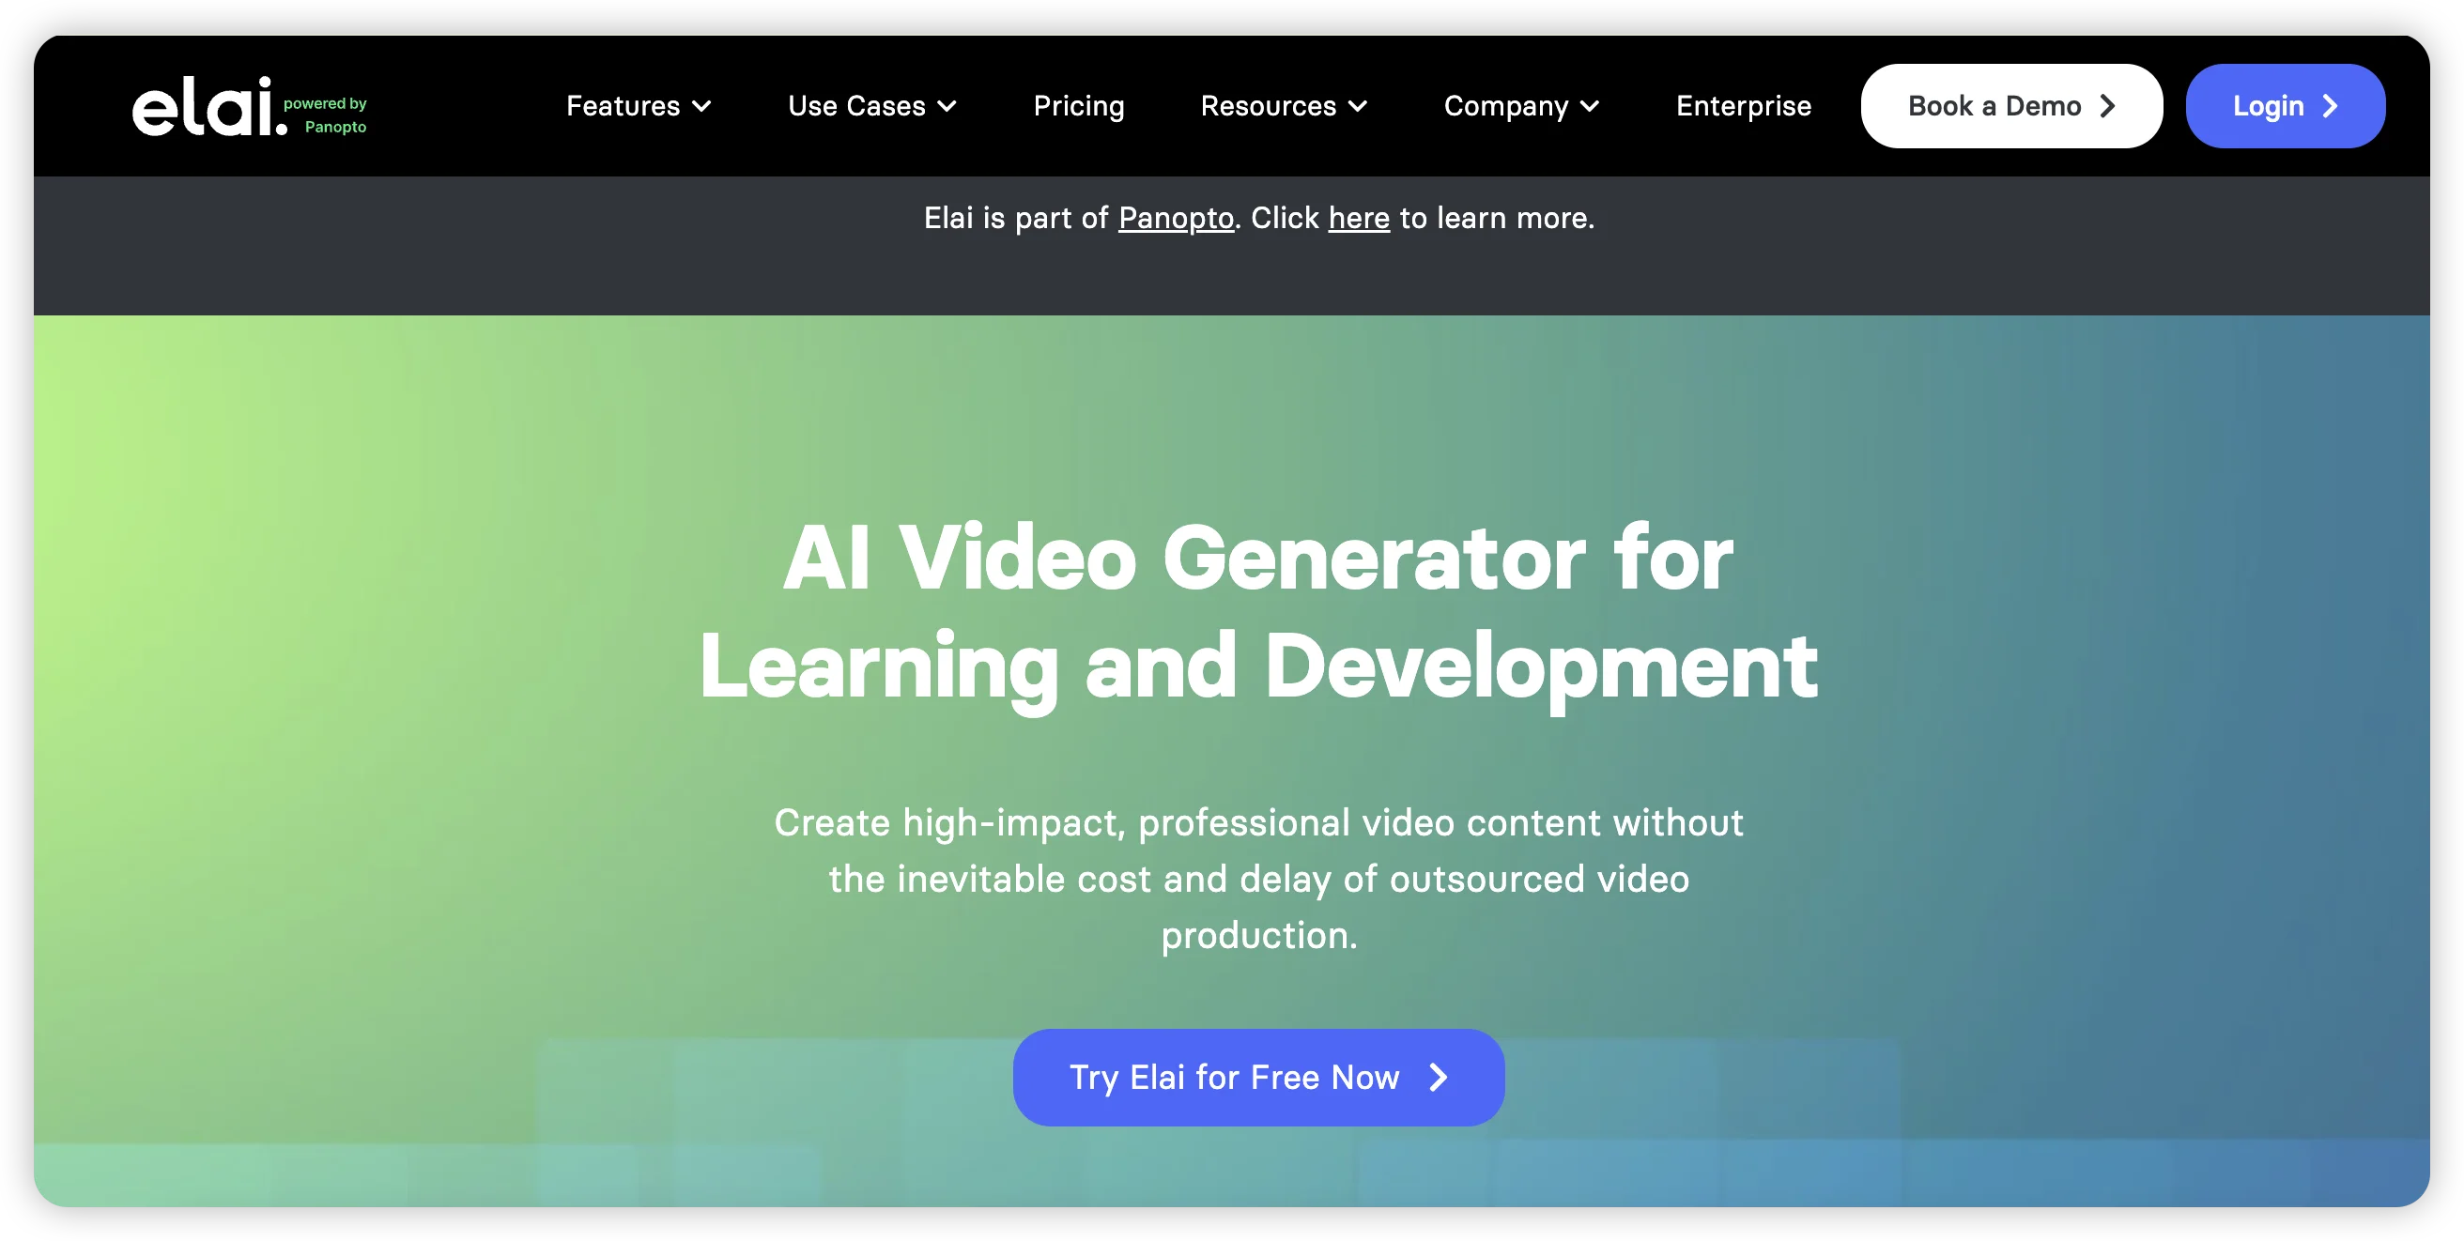Click the 'powered by Panopto' text
Image resolution: width=2464 pixels, height=1241 pixels.
coord(325,115)
